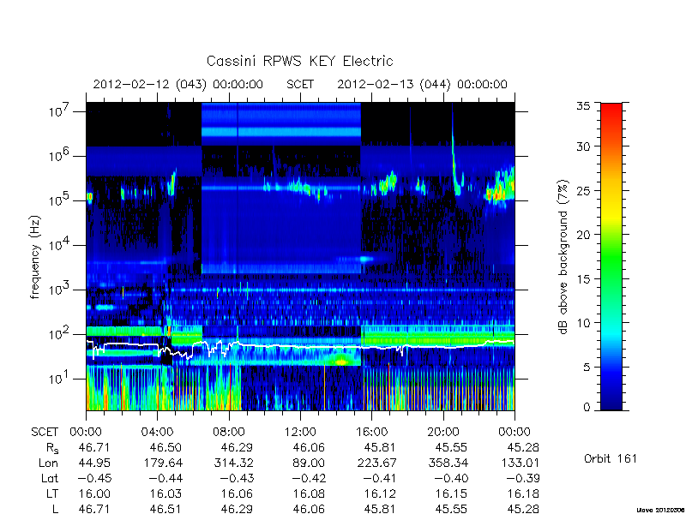Screen dimensions: 686x514
Task: Click the 12:00 time tick label
Action: (x=300, y=432)
